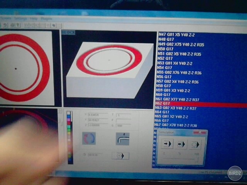
Task: Open the Plugins menu
Action: [46, 19]
